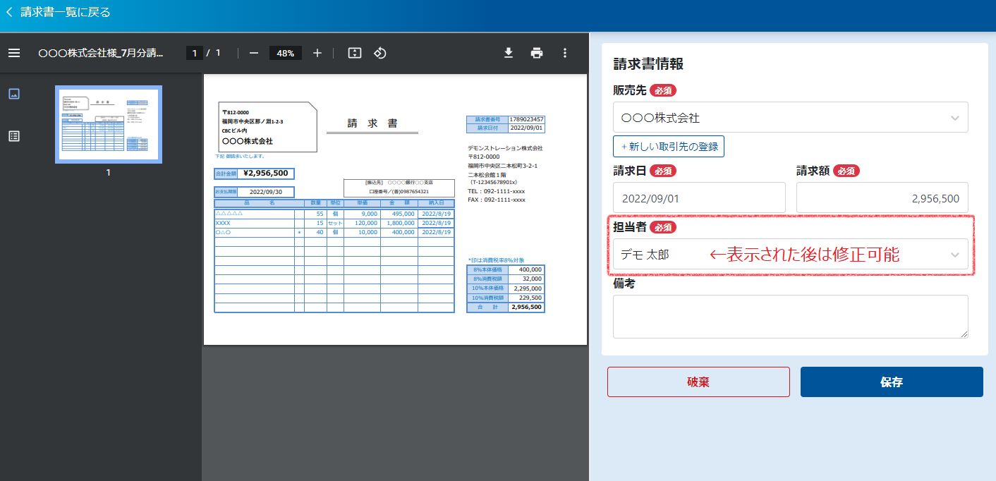Print the invoice PDF
The width and height of the screenshot is (996, 481).
pyautogui.click(x=537, y=53)
